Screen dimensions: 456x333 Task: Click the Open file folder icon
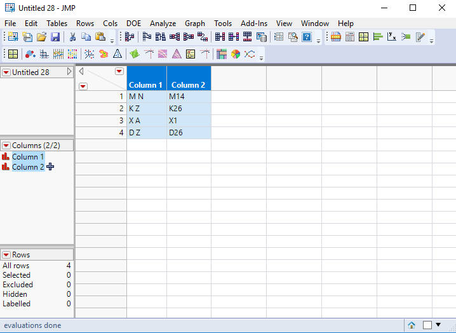pyautogui.click(x=41, y=37)
